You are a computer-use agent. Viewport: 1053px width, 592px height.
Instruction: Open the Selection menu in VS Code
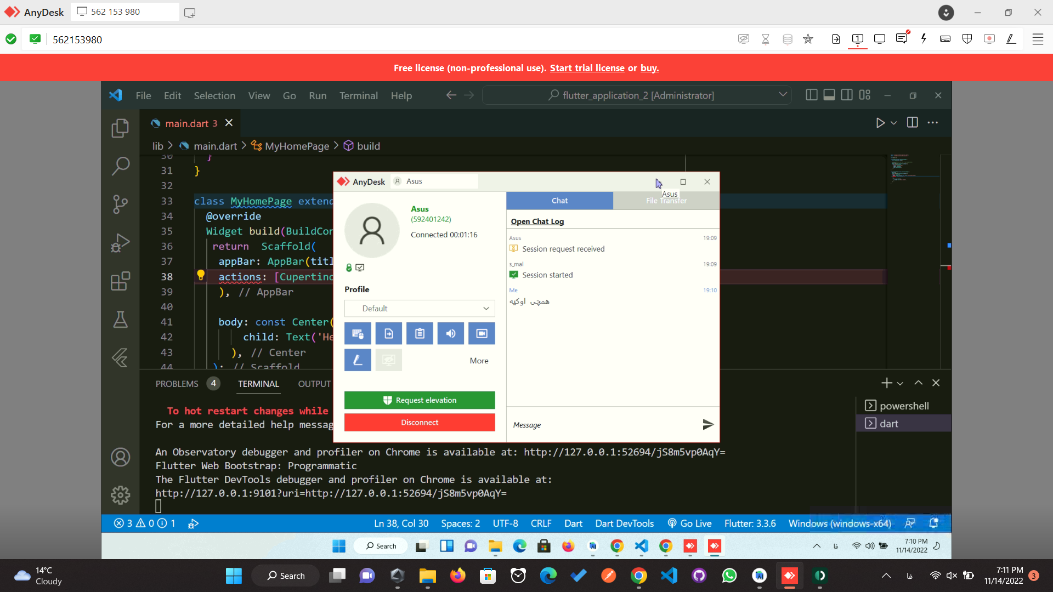point(214,95)
